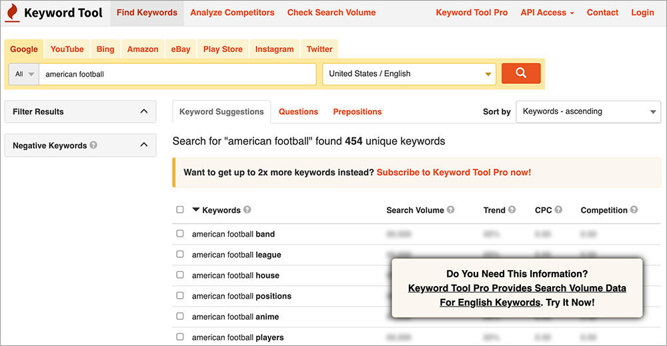Click the Trend column header
The width and height of the screenshot is (667, 346).
494,210
